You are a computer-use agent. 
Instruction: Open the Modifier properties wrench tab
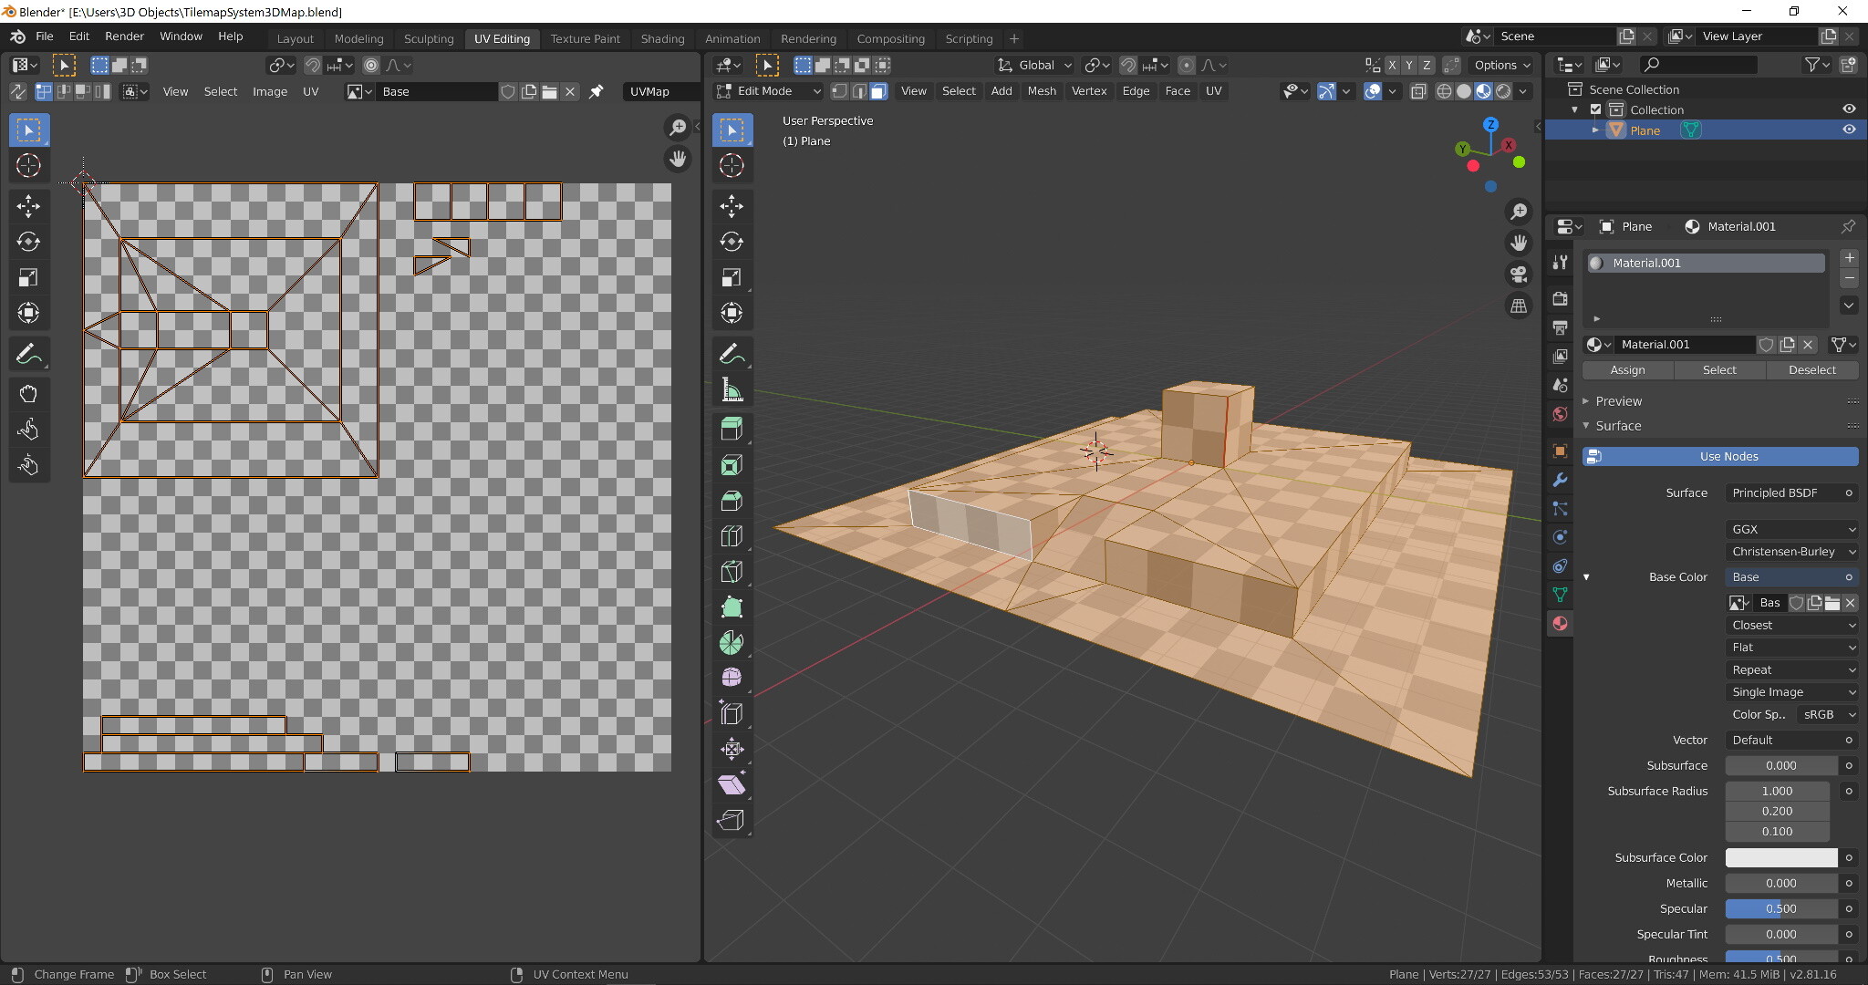click(x=1560, y=480)
